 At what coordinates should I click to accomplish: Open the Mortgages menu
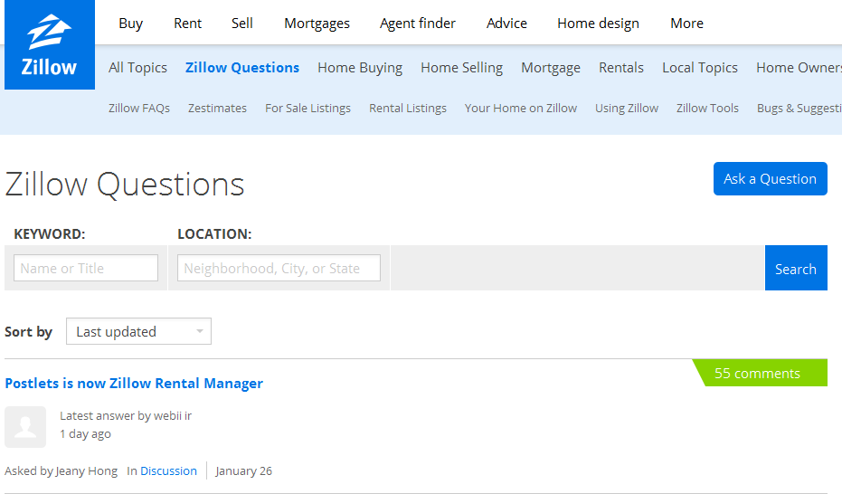pyautogui.click(x=317, y=24)
